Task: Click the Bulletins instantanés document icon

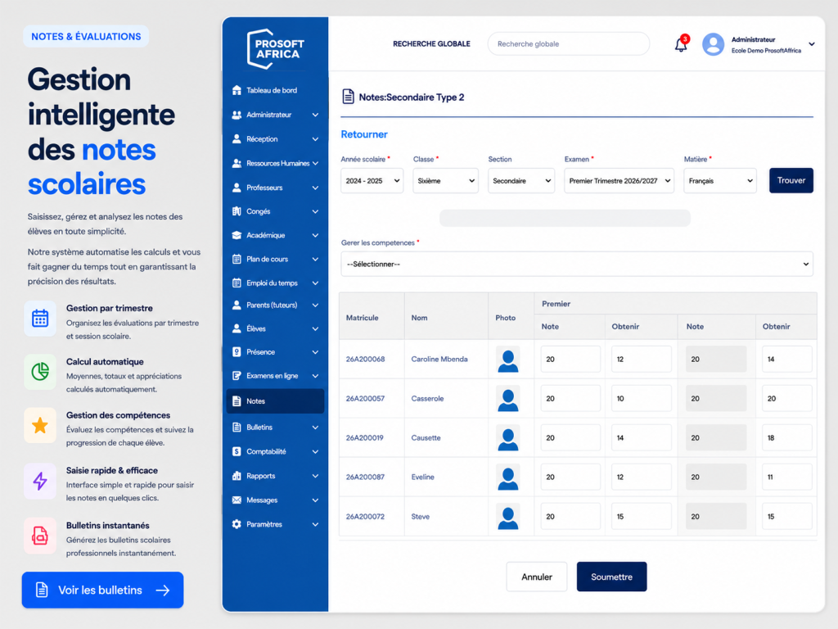Action: coord(40,536)
